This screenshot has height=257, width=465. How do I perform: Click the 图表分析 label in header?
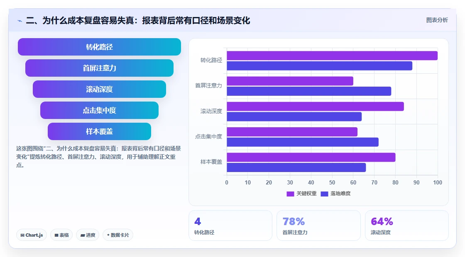pyautogui.click(x=437, y=20)
